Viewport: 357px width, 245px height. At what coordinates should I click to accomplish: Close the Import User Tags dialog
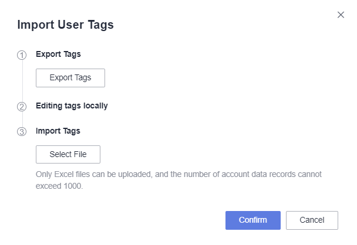[341, 15]
